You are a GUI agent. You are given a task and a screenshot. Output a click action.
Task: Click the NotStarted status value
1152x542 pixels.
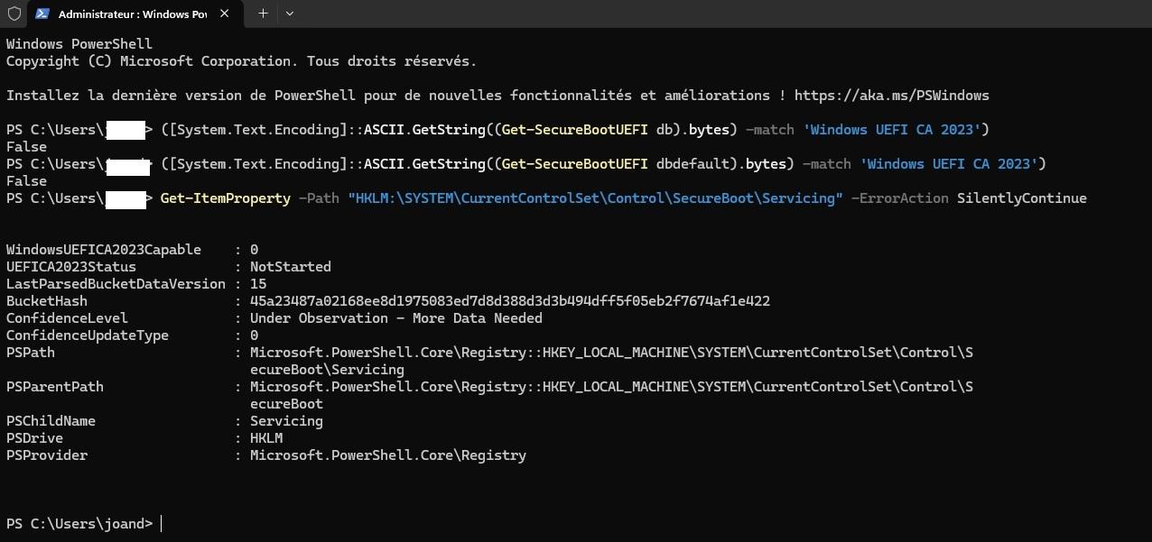point(291,267)
